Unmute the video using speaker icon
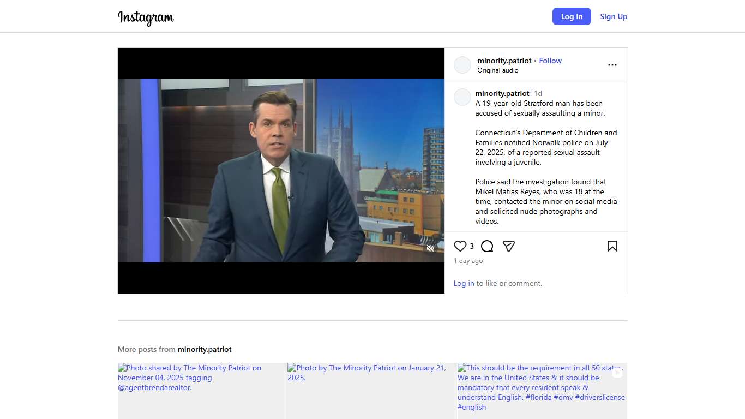The image size is (745, 419). pyautogui.click(x=430, y=248)
